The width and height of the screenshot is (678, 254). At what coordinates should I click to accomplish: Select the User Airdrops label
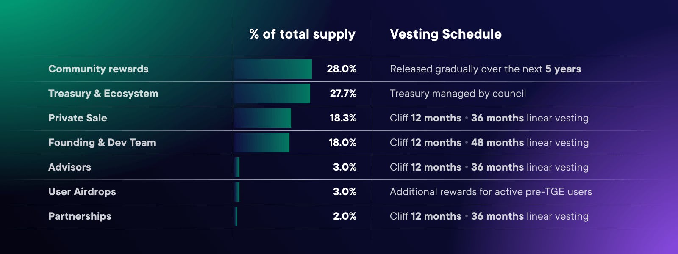(82, 192)
